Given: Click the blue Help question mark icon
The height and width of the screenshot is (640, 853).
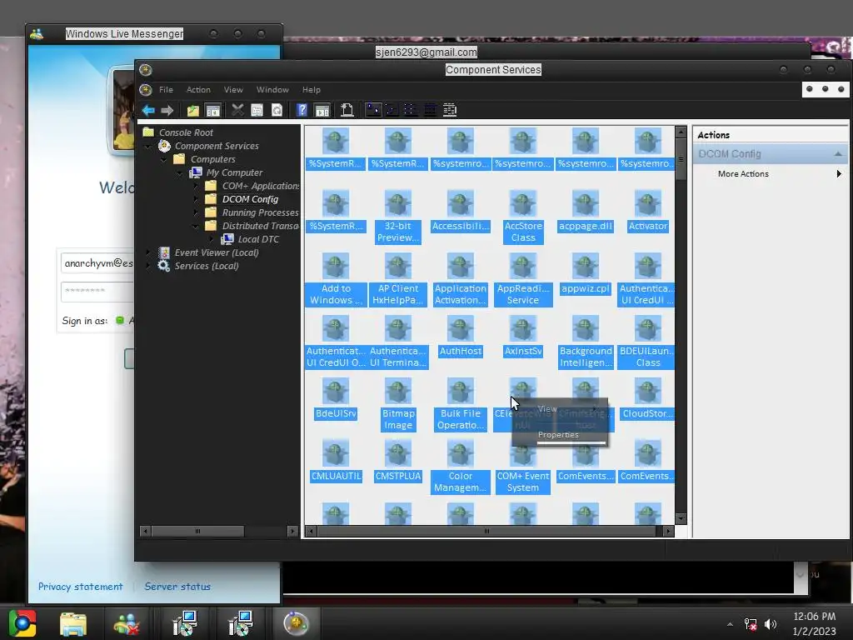Looking at the screenshot, I should (302, 111).
